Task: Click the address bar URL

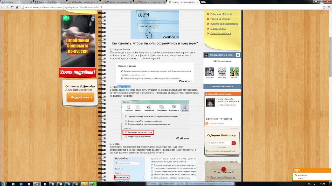Action: tap(63, 7)
